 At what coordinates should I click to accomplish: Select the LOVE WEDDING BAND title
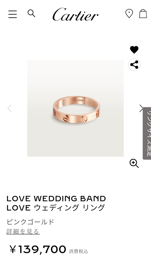click(x=56, y=199)
